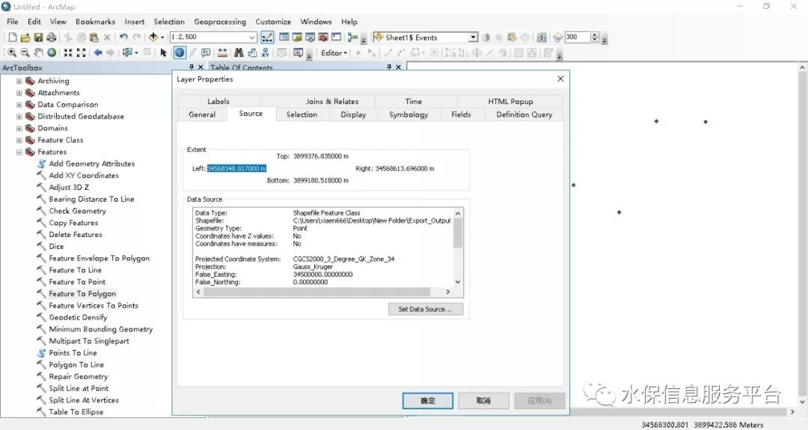Open the Geoprocessing menu
The image size is (808, 430).
220,22
